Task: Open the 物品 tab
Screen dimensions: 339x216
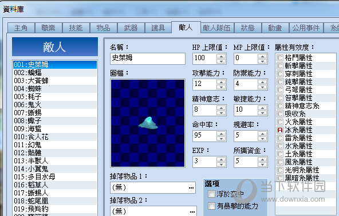Action: [103, 28]
